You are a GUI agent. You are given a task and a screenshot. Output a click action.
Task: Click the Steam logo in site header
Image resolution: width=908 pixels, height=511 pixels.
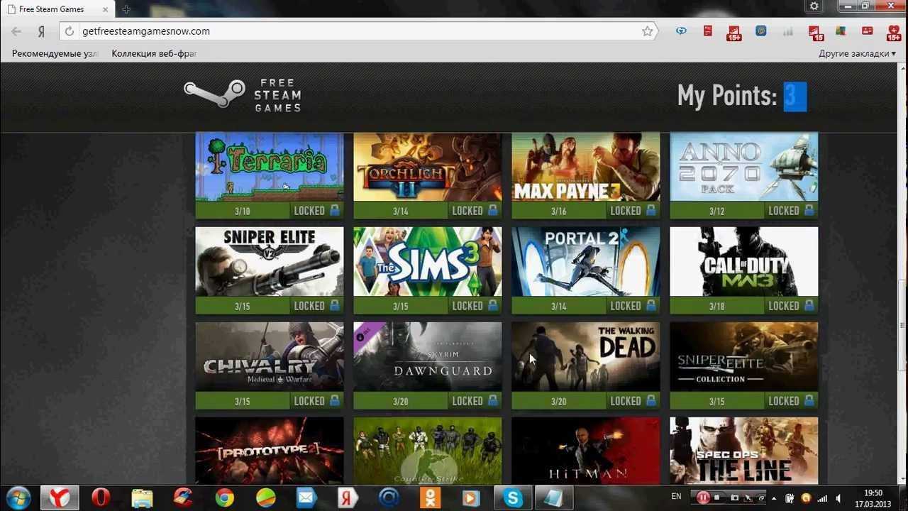click(214, 94)
